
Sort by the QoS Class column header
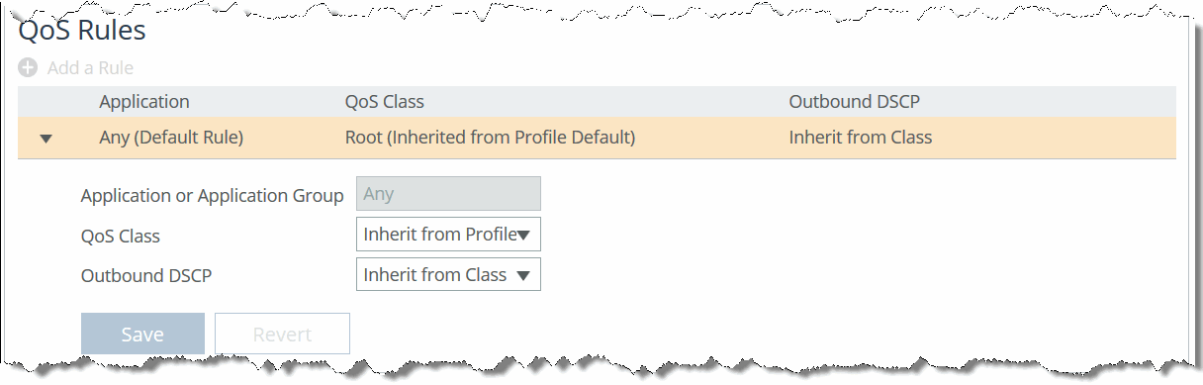click(385, 102)
